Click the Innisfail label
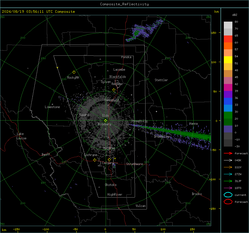The width and height of the screenshot is (249, 233). pyautogui.click(x=112, y=100)
